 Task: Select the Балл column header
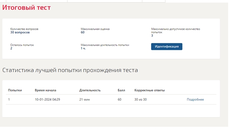point(121,90)
